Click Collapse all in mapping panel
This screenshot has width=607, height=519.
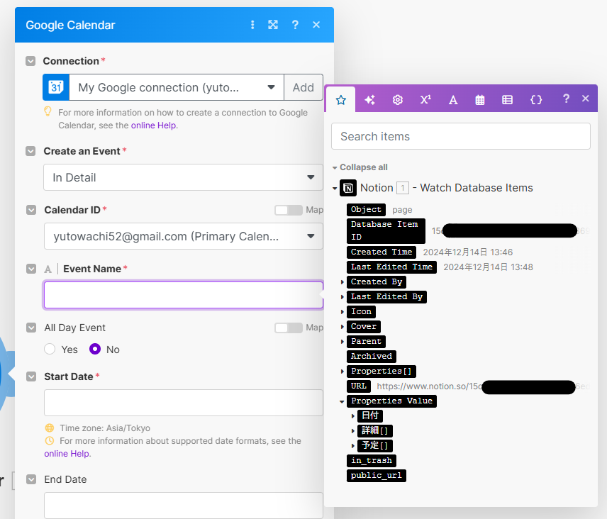(x=364, y=167)
